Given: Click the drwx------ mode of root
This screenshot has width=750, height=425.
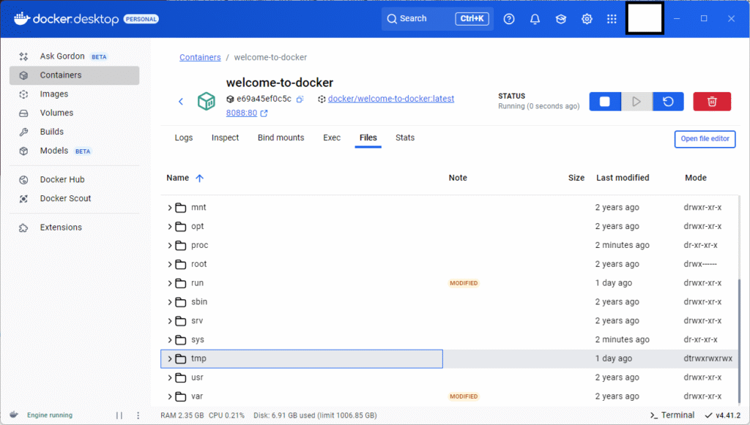Looking at the screenshot, I should point(700,264).
